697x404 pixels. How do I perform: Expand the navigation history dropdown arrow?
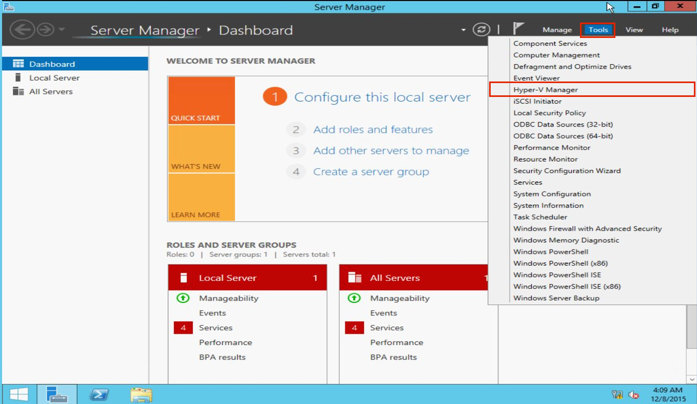point(62,29)
